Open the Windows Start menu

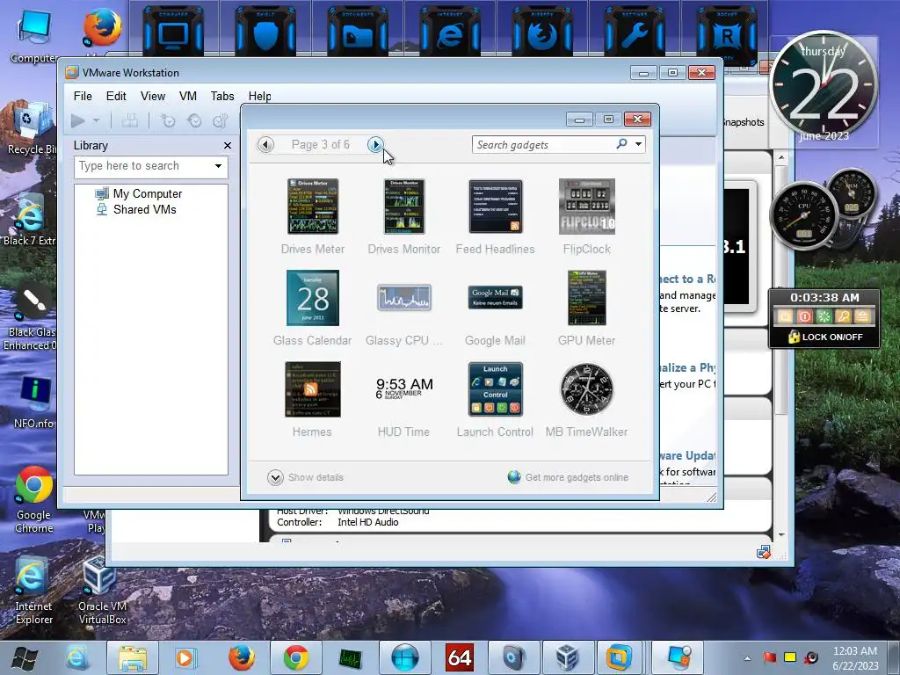click(24, 657)
